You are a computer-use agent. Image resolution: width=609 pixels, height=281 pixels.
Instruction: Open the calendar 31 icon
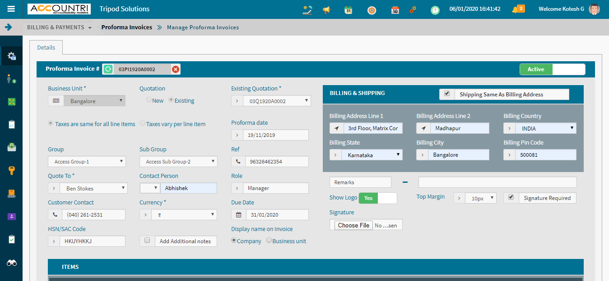pyautogui.click(x=348, y=9)
